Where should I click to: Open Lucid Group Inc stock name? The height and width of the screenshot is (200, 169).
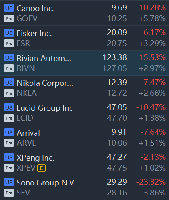[45, 108]
